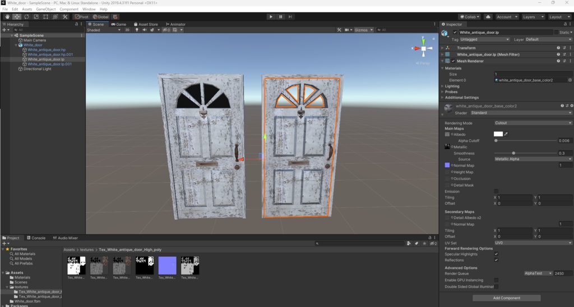Open component tools panel icon in Scene view
Image resolution: width=574 pixels, height=307 pixels.
click(x=339, y=30)
